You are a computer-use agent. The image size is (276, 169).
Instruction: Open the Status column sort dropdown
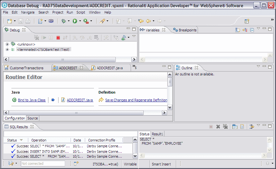[x=21, y=140]
